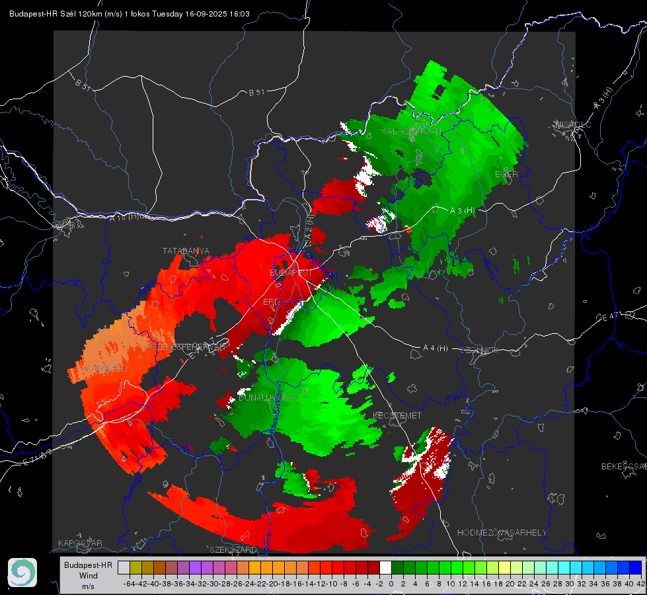The image size is (647, 595).
Task: Click the 'A 4 (H)' road label
Action: click(x=436, y=348)
